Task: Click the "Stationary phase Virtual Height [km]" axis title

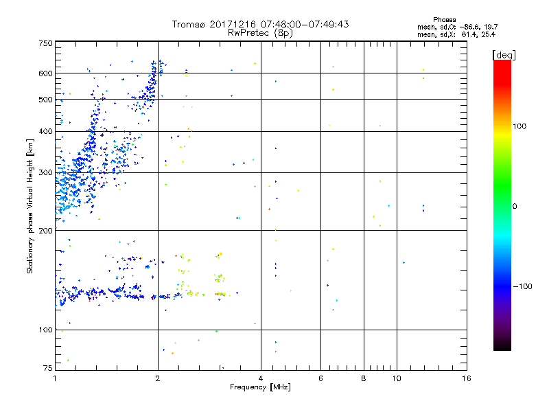Action: click(x=30, y=207)
